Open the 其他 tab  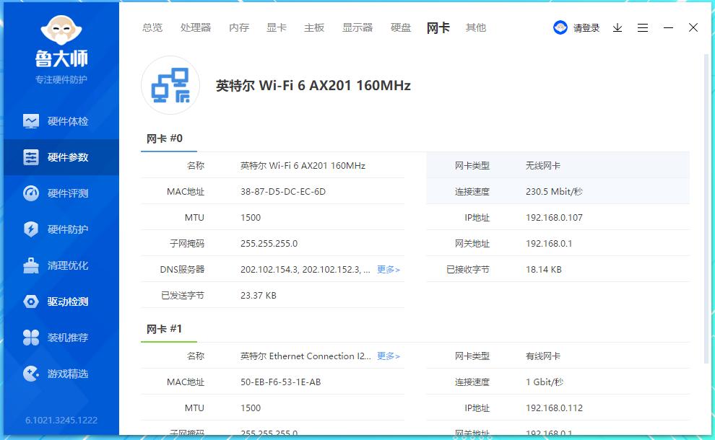click(x=476, y=27)
